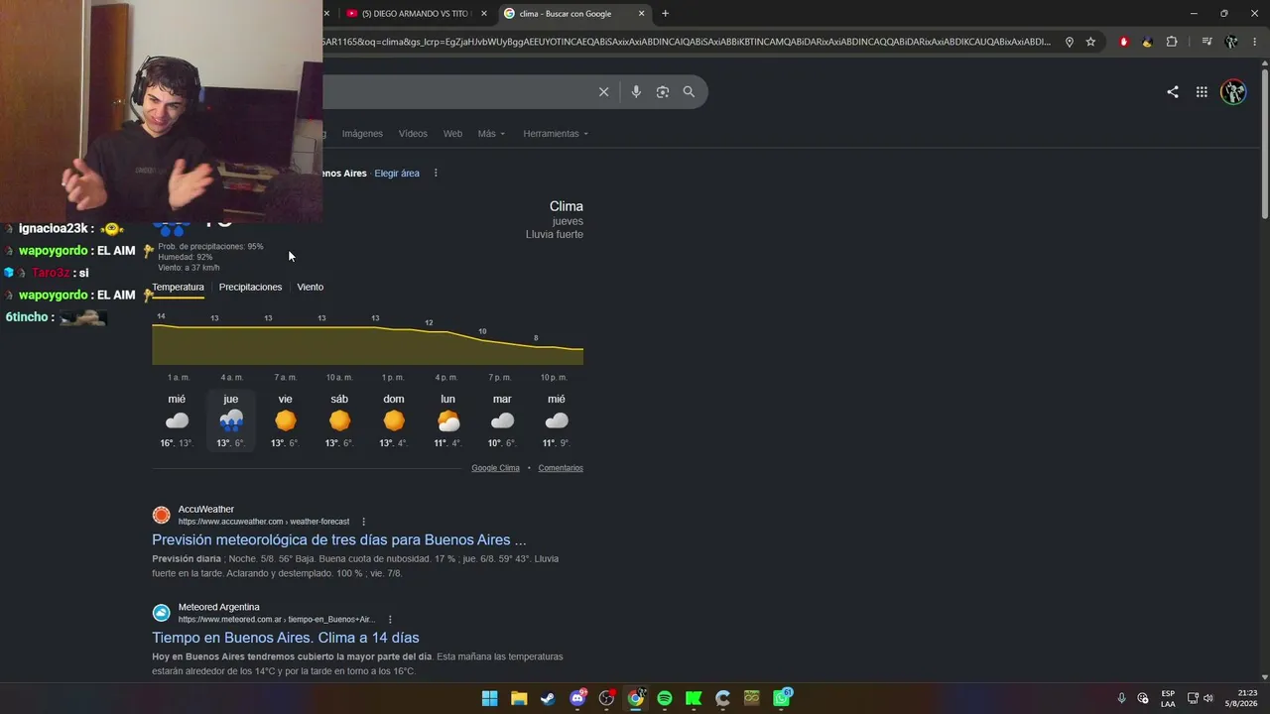The width and height of the screenshot is (1270, 714).
Task: Open File Explorer from taskbar
Action: [519, 698]
